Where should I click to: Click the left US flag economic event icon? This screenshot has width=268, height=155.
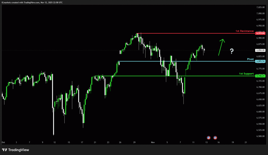click(x=208, y=137)
